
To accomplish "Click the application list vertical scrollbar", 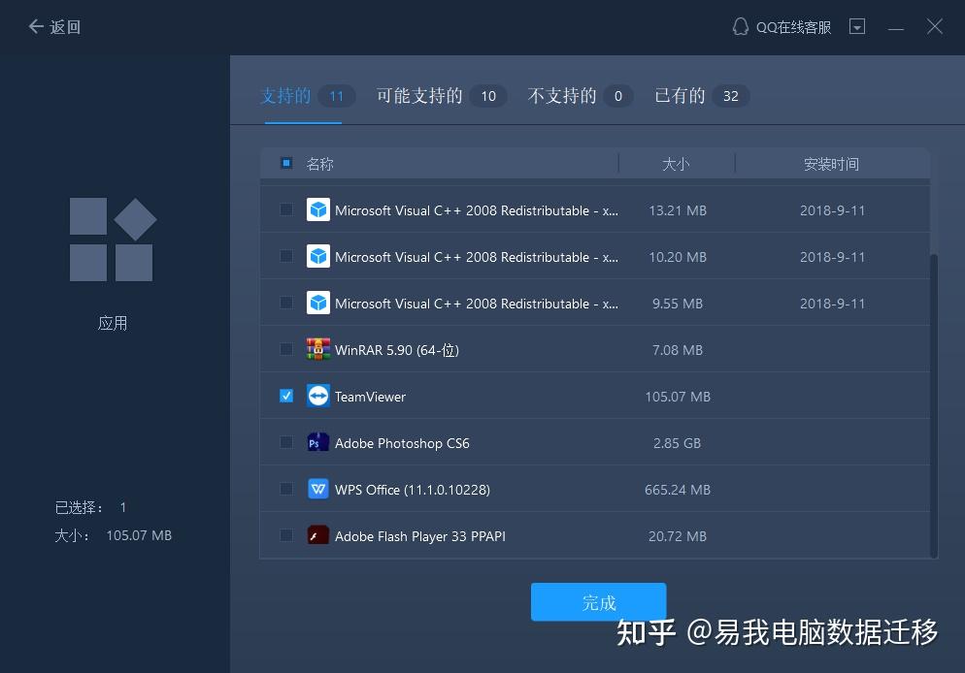I will [x=934, y=405].
